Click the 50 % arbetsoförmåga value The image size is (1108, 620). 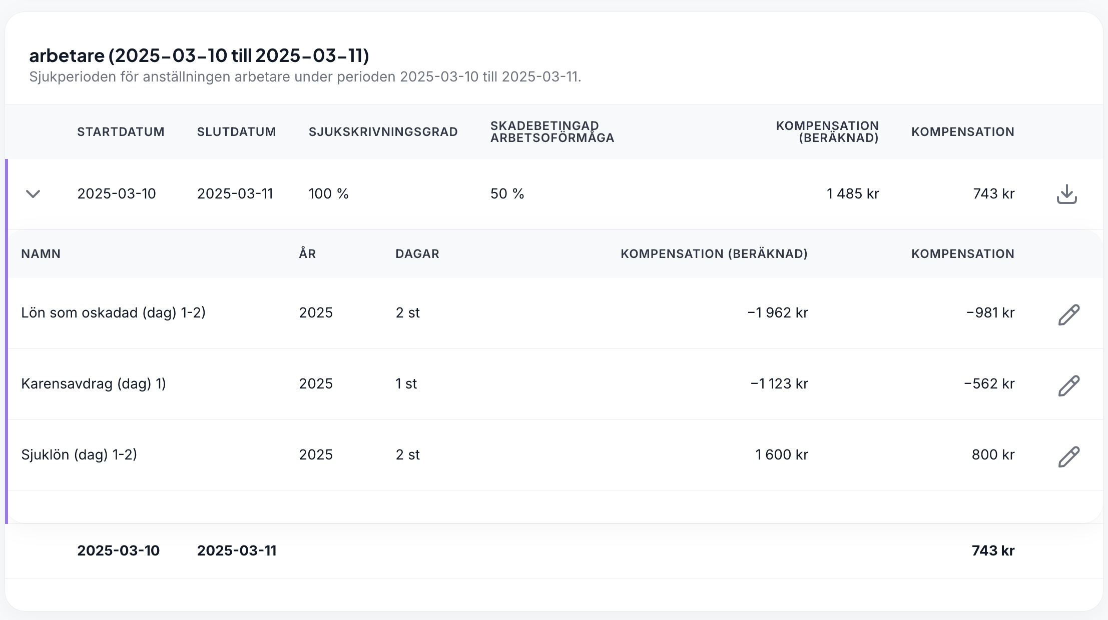pos(507,194)
